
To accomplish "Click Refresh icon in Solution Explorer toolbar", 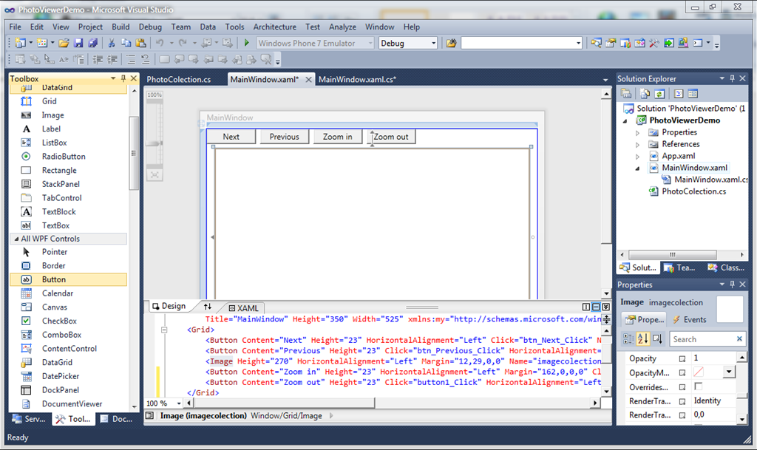I will tap(659, 94).
